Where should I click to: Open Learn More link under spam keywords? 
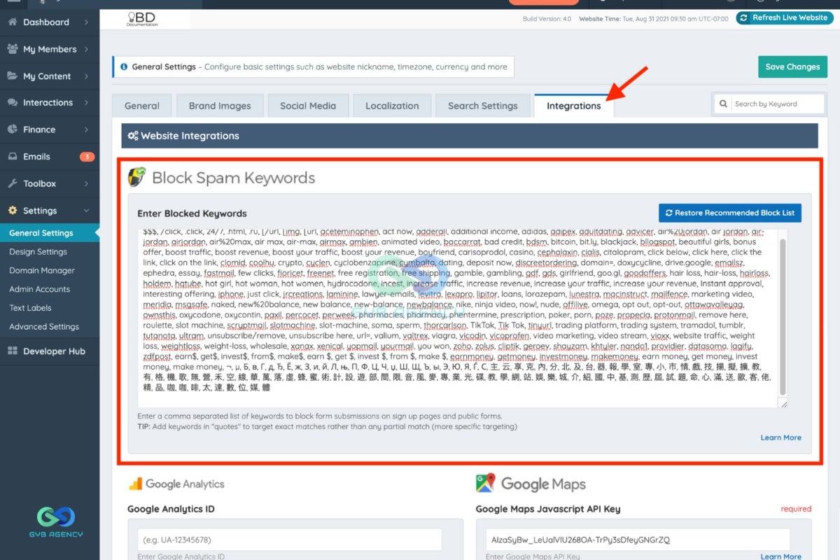pyautogui.click(x=781, y=437)
